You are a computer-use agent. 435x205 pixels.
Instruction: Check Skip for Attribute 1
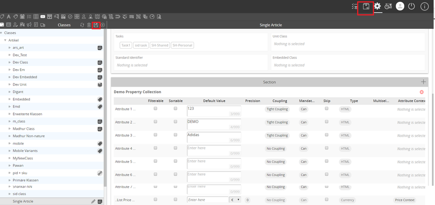click(x=327, y=108)
